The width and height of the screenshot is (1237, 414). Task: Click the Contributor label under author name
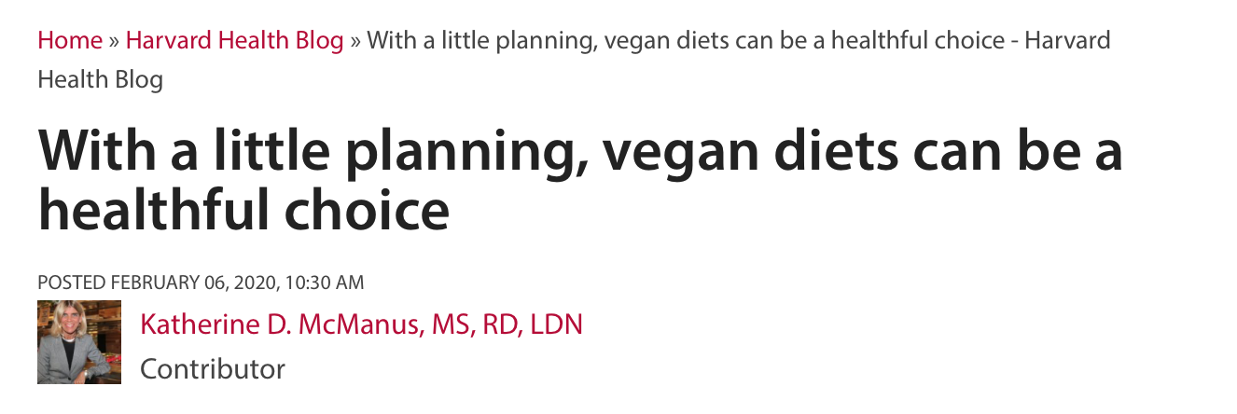tap(212, 368)
